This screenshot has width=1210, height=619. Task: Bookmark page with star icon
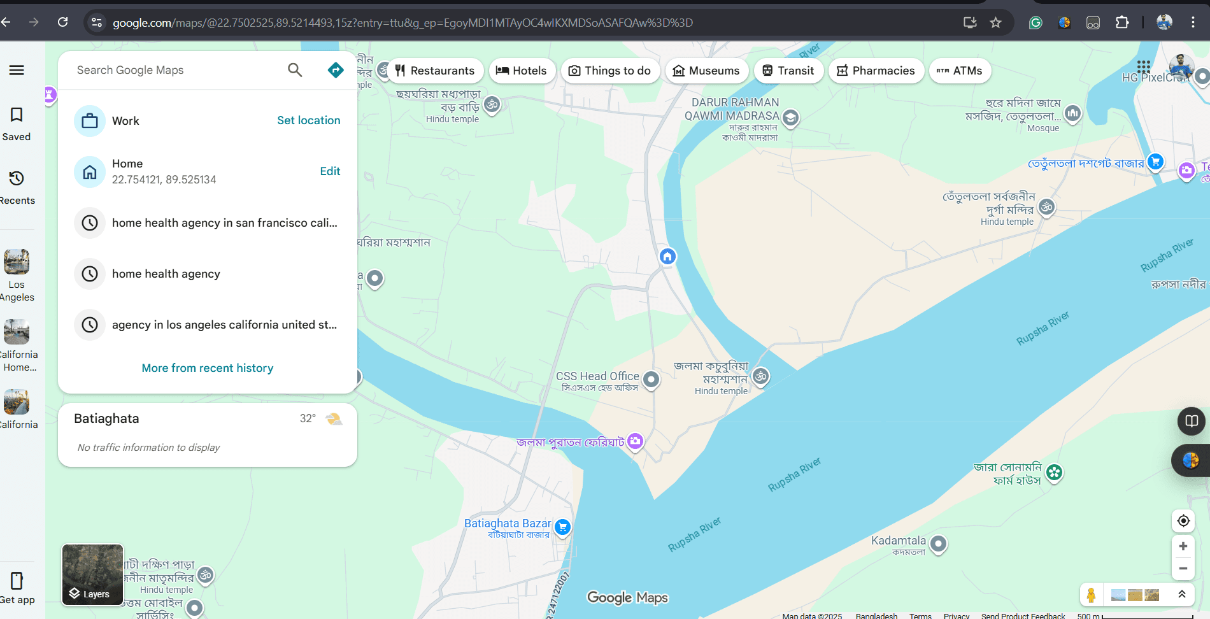pyautogui.click(x=996, y=23)
